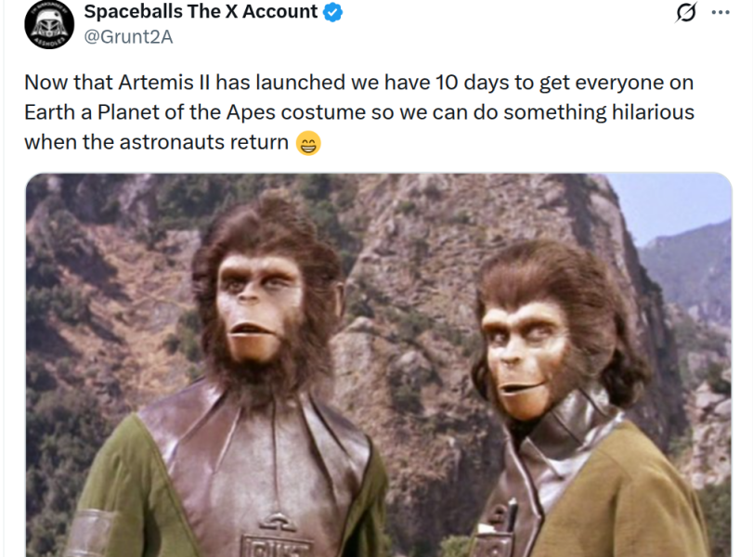The height and width of the screenshot is (557, 753).
Task: Click the left ape's face in the photo
Action: click(x=259, y=307)
